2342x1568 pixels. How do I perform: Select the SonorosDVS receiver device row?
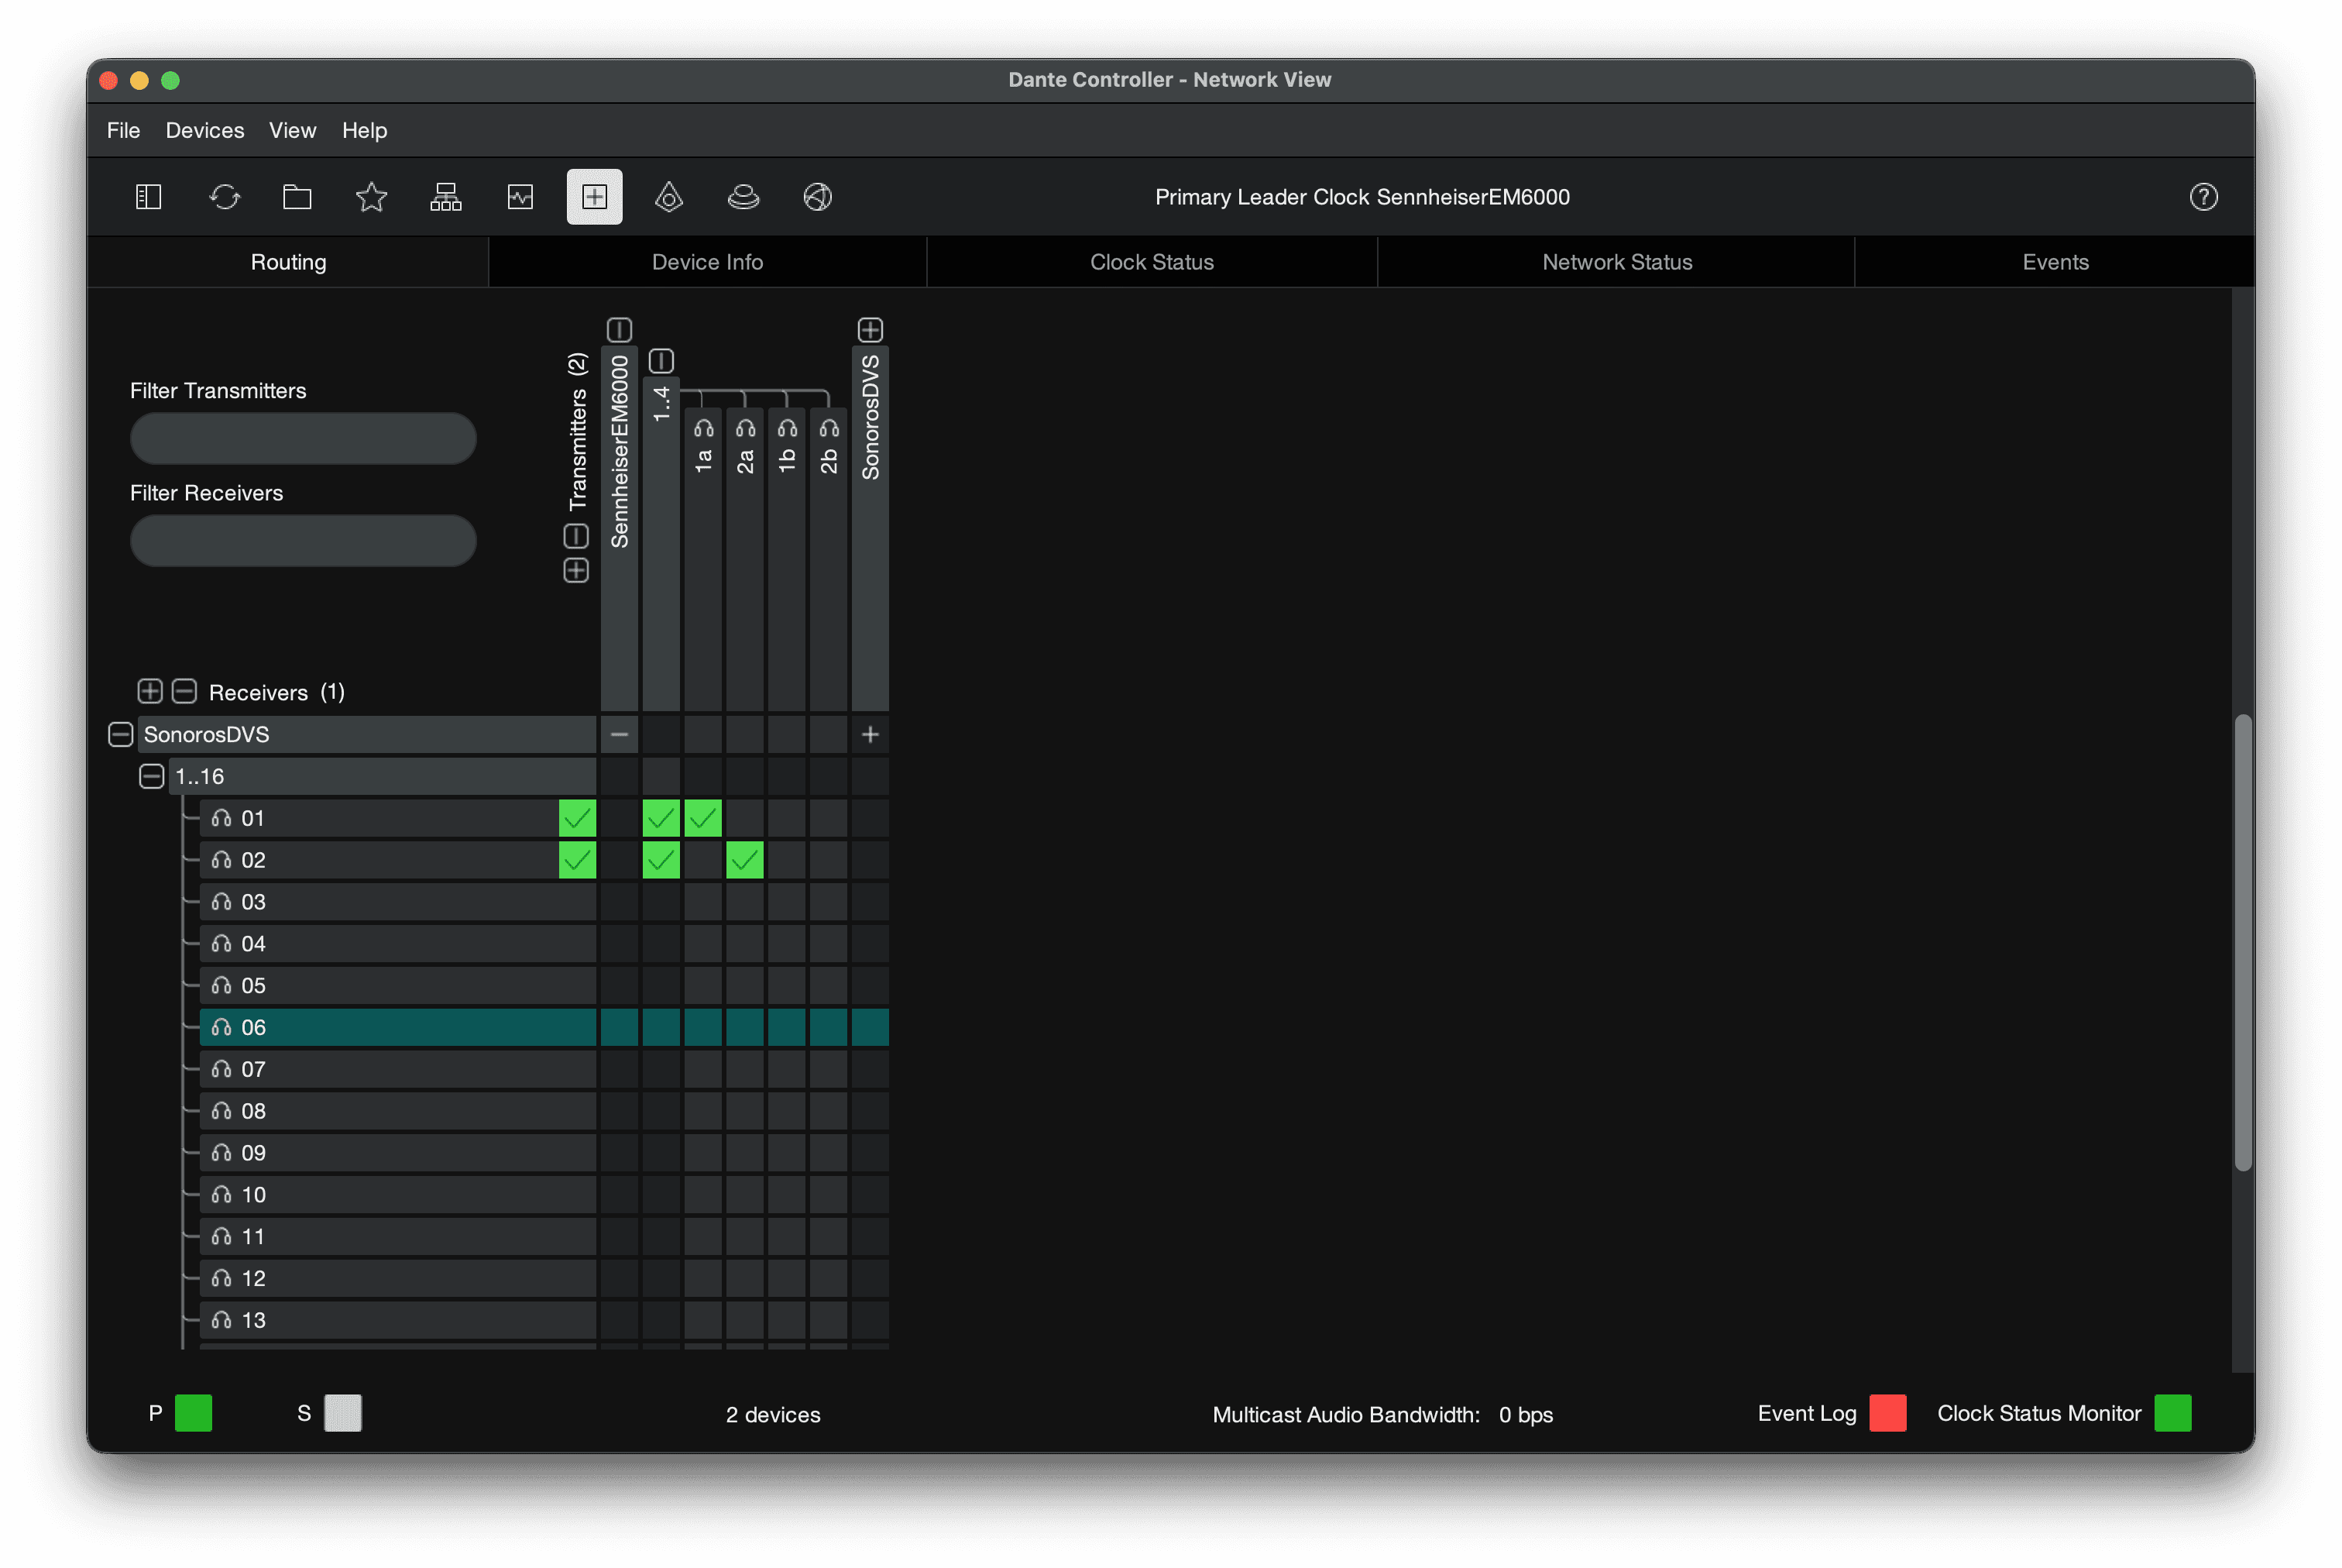367,735
